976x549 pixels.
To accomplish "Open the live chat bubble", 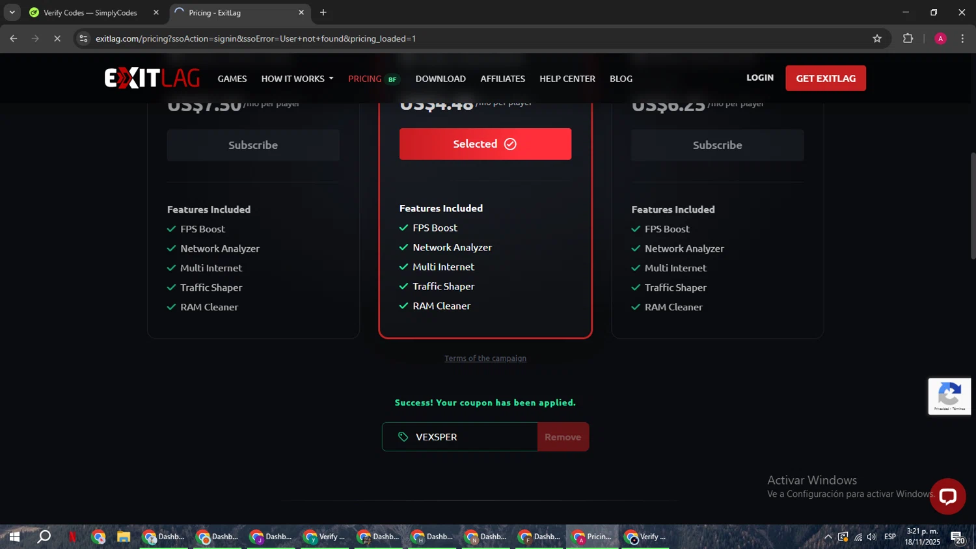I will (x=947, y=496).
